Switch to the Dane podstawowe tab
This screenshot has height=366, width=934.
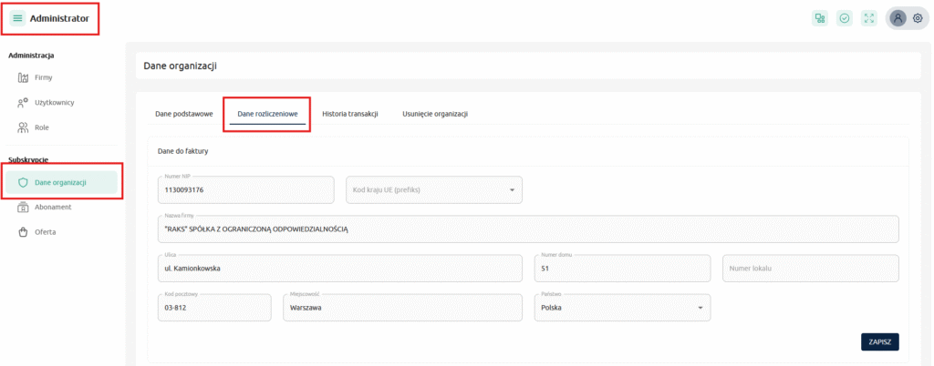[x=184, y=114]
